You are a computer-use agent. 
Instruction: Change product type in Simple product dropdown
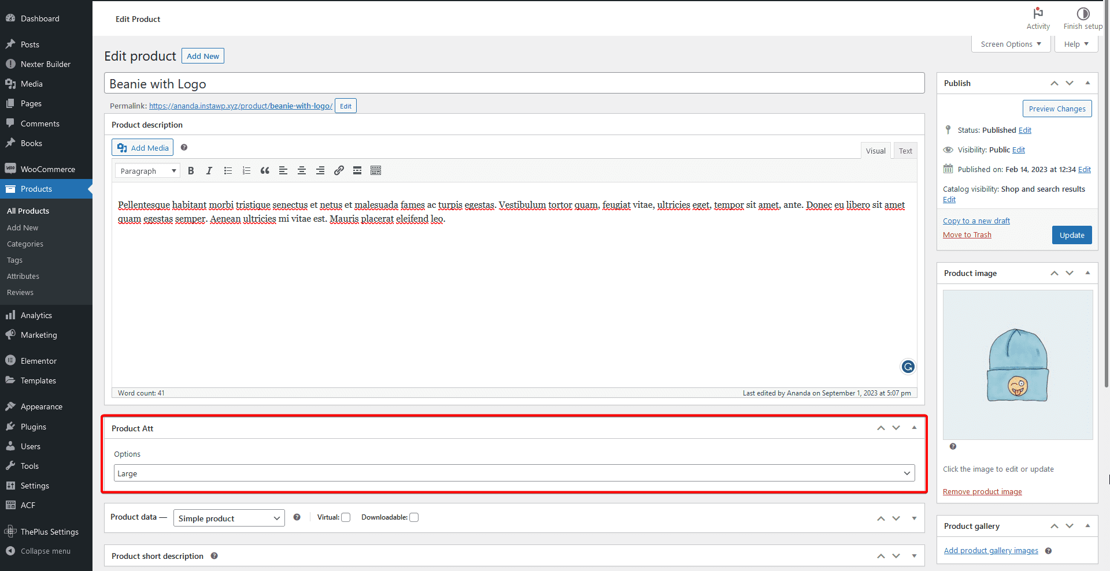228,518
